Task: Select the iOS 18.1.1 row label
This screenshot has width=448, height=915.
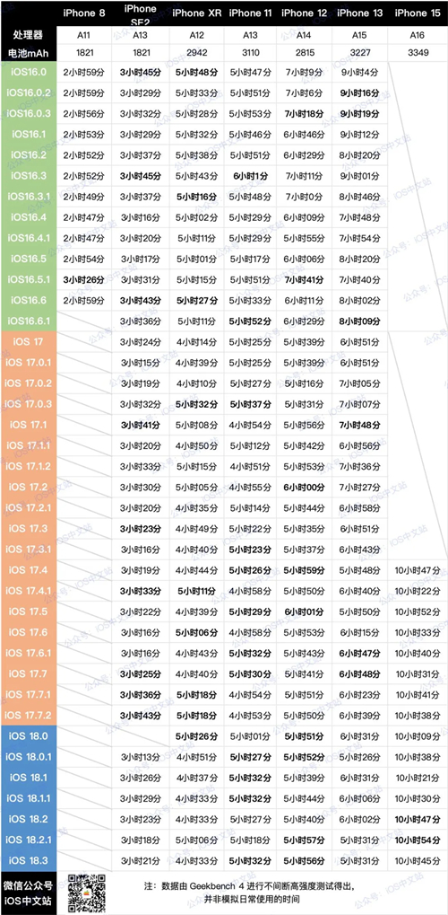Action: point(30,798)
